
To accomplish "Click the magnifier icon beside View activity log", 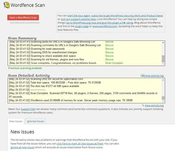I will point(143,105).
